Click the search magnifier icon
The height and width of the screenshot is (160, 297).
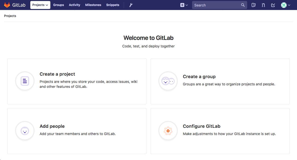(243, 5)
